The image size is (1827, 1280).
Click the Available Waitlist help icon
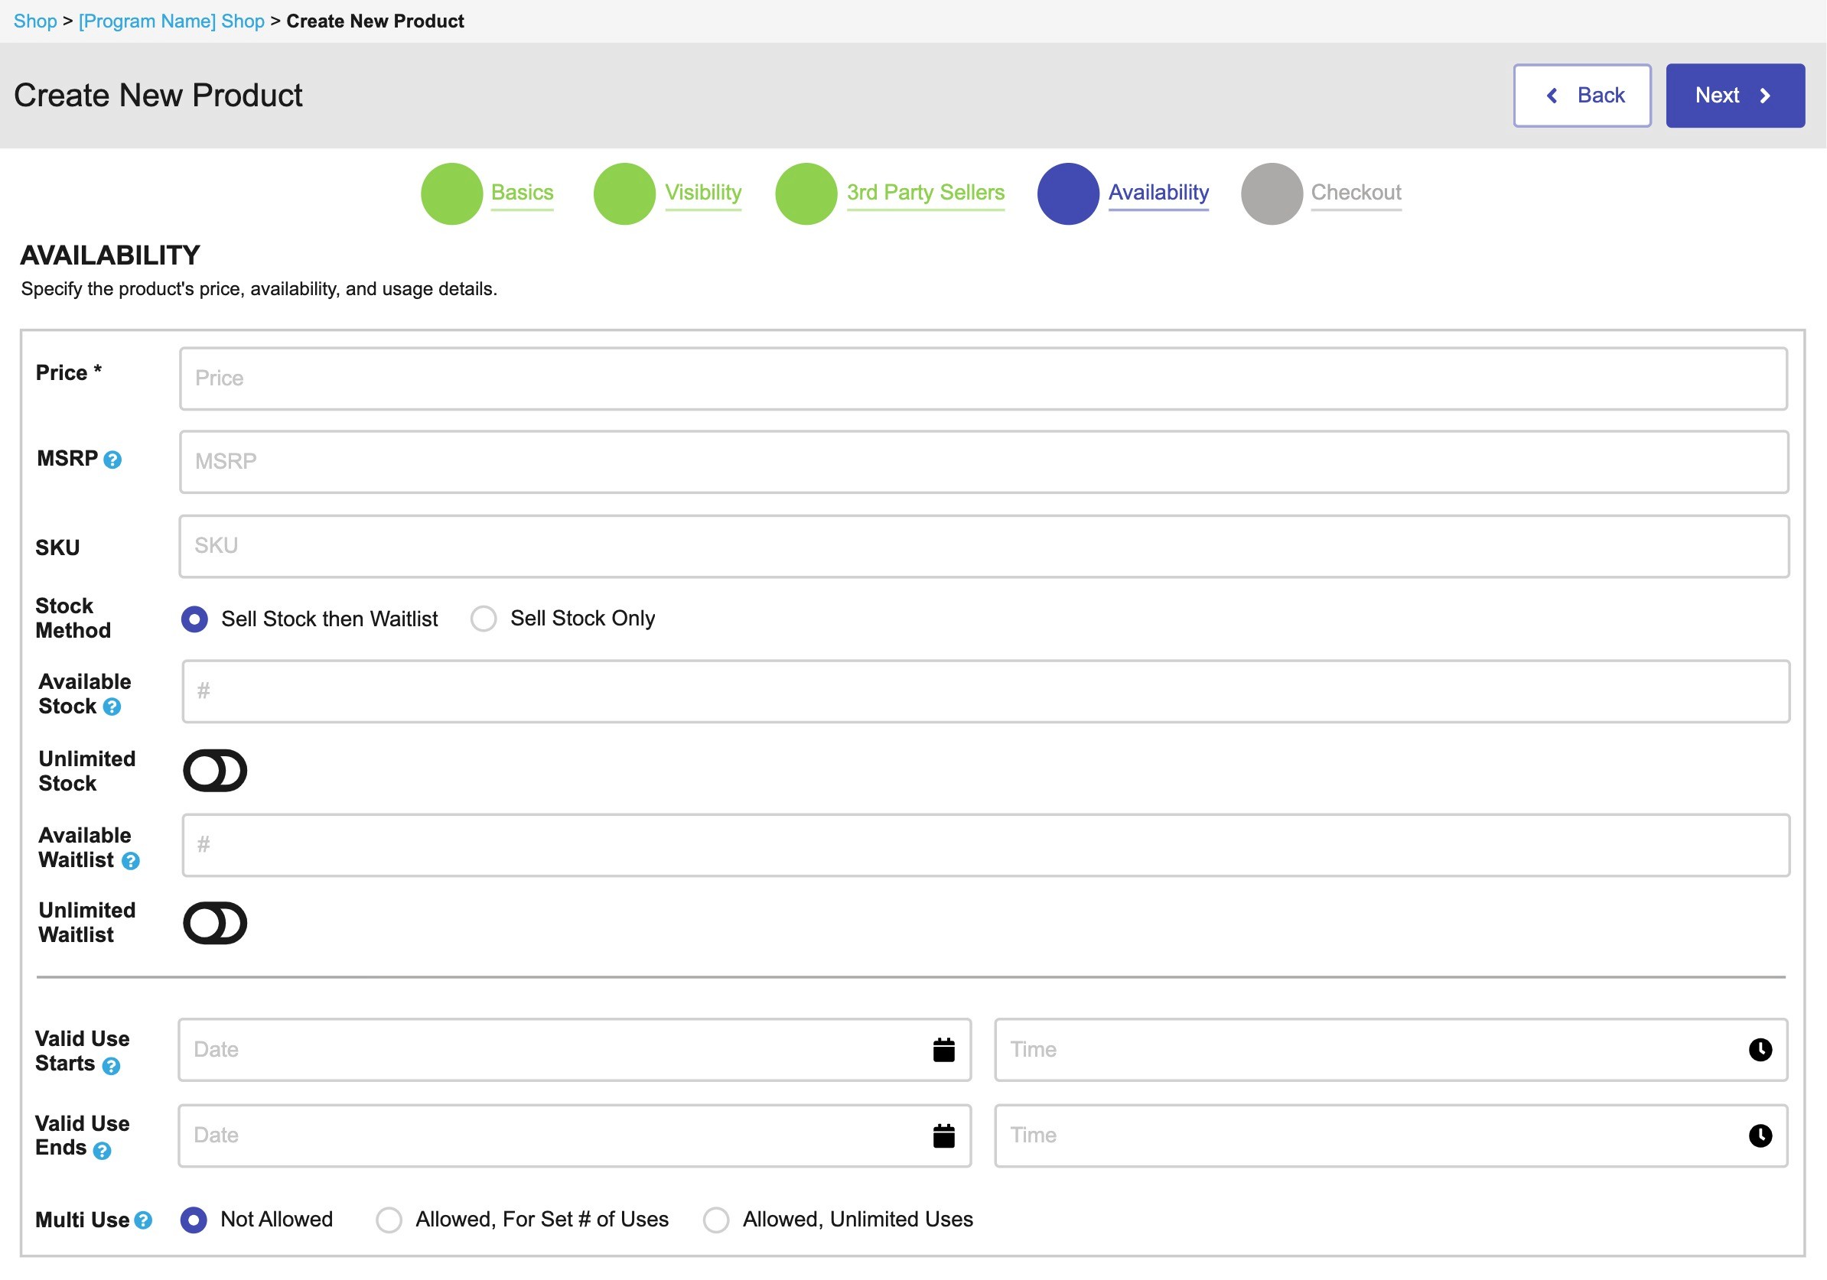pyautogui.click(x=132, y=861)
